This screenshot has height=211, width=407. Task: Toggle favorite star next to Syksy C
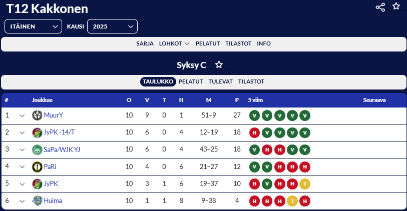[219, 64]
